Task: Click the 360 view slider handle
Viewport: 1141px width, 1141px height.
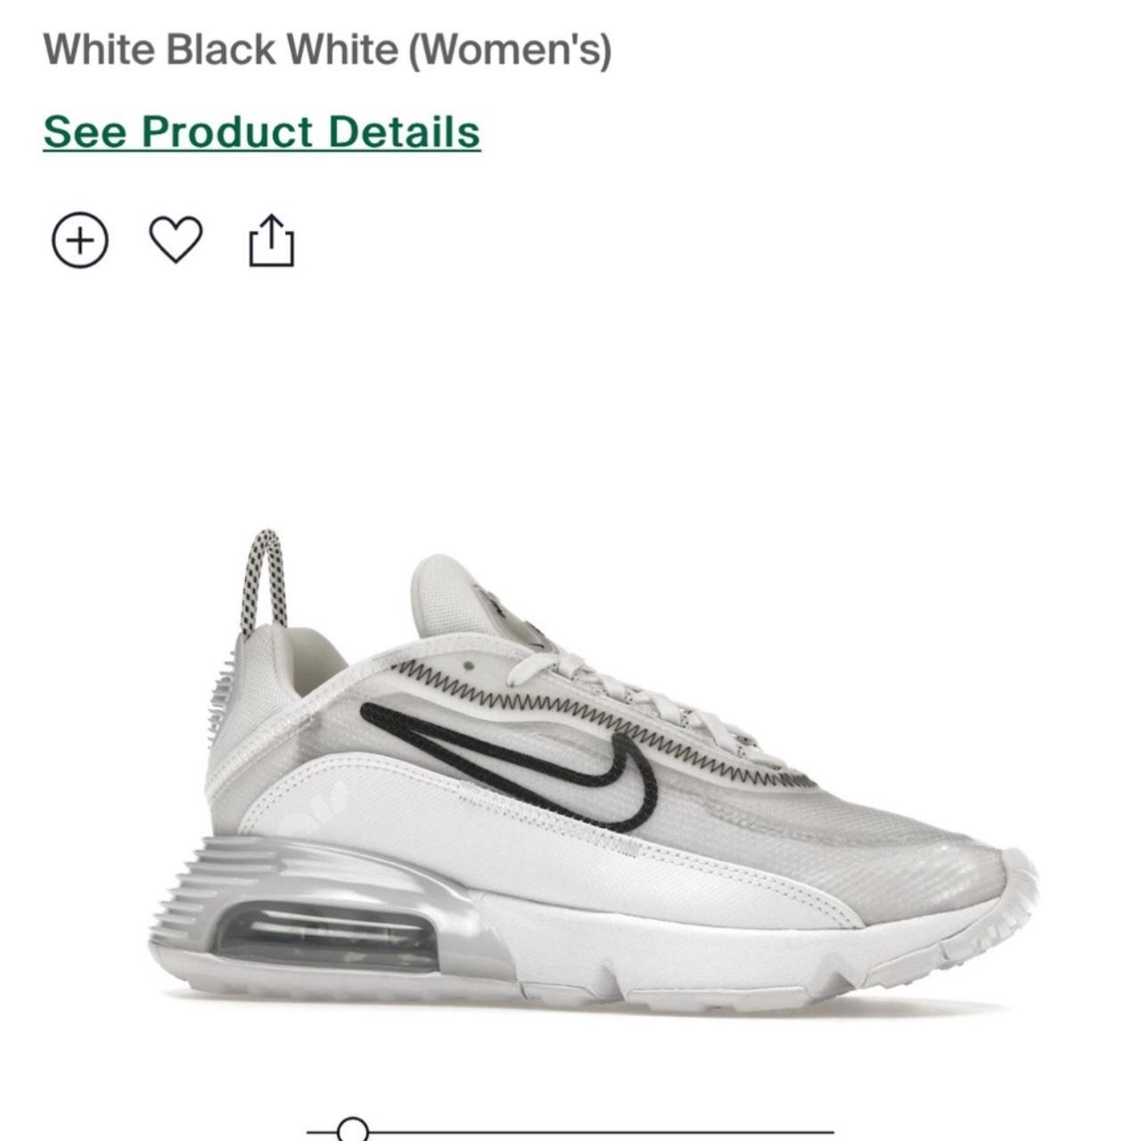Action: (x=353, y=1129)
